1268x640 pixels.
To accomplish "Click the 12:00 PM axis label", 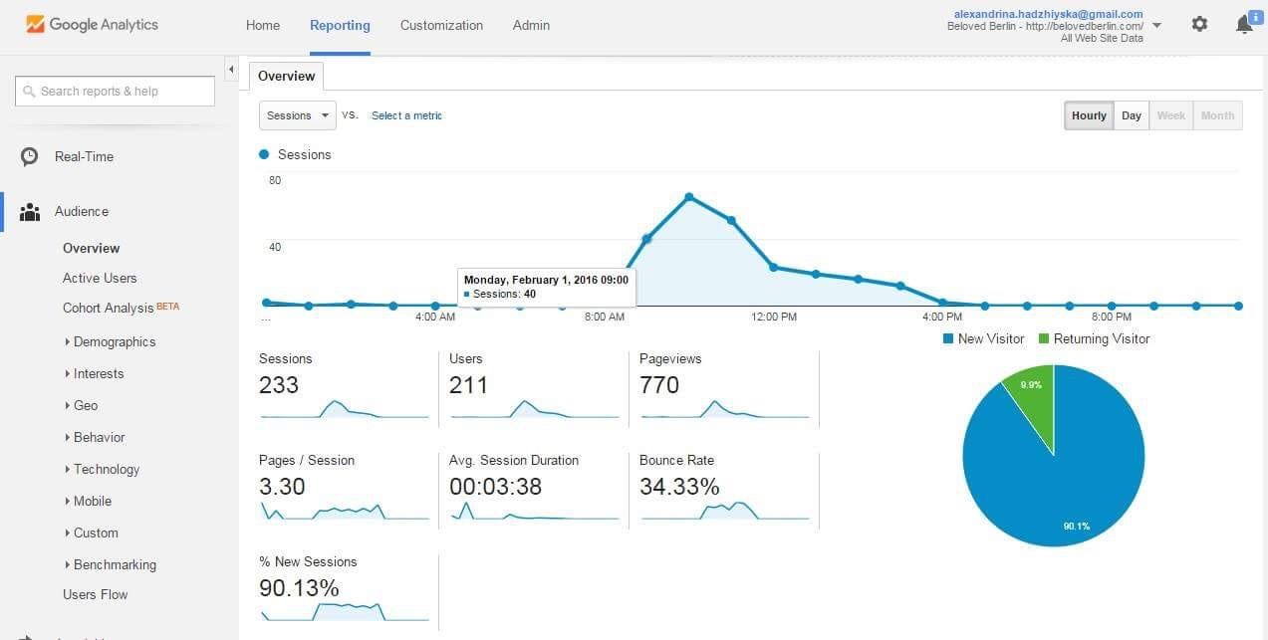I will [x=774, y=317].
